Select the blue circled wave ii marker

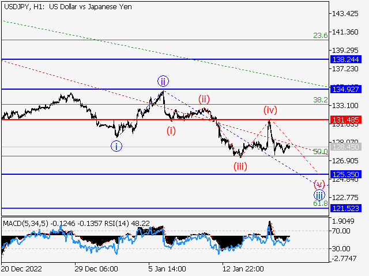tap(163, 82)
